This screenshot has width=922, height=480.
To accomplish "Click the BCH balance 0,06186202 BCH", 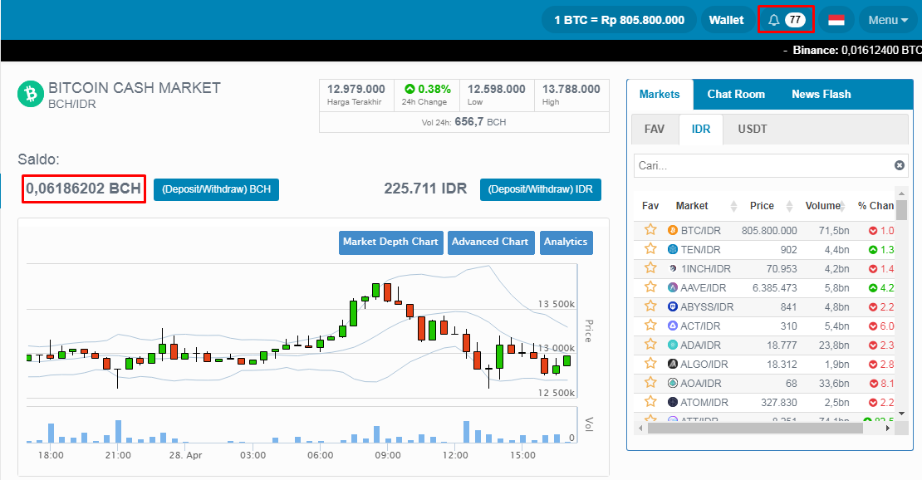I will click(x=84, y=189).
